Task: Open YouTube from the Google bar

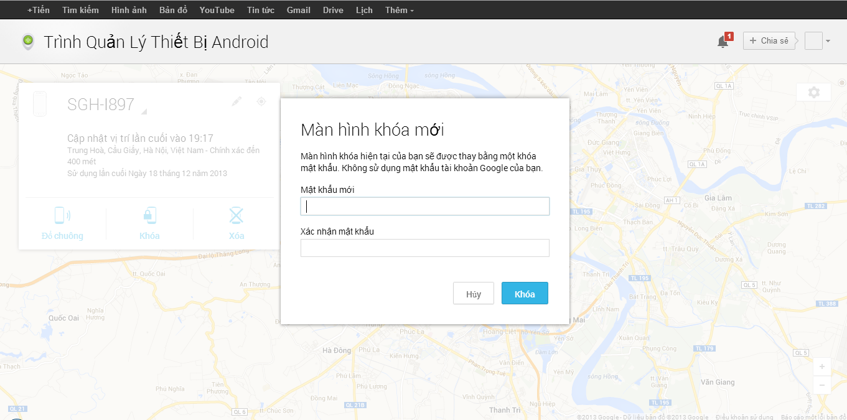Action: pyautogui.click(x=217, y=9)
